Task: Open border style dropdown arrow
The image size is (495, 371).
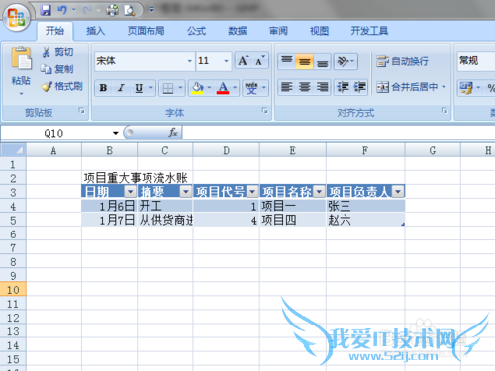Action: tap(180, 88)
